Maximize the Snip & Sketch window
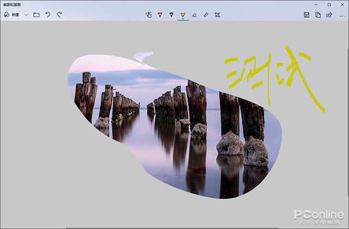Viewport: 349px width, 229px height. coord(329,4)
